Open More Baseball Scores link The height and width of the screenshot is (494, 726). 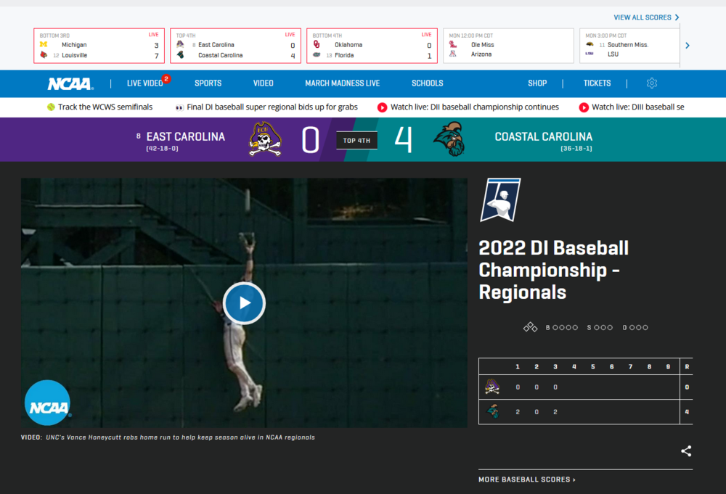point(526,479)
